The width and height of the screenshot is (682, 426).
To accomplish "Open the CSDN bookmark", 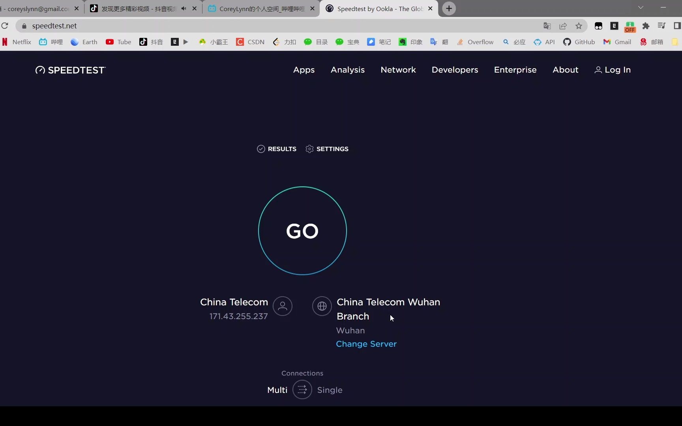I will (x=250, y=42).
